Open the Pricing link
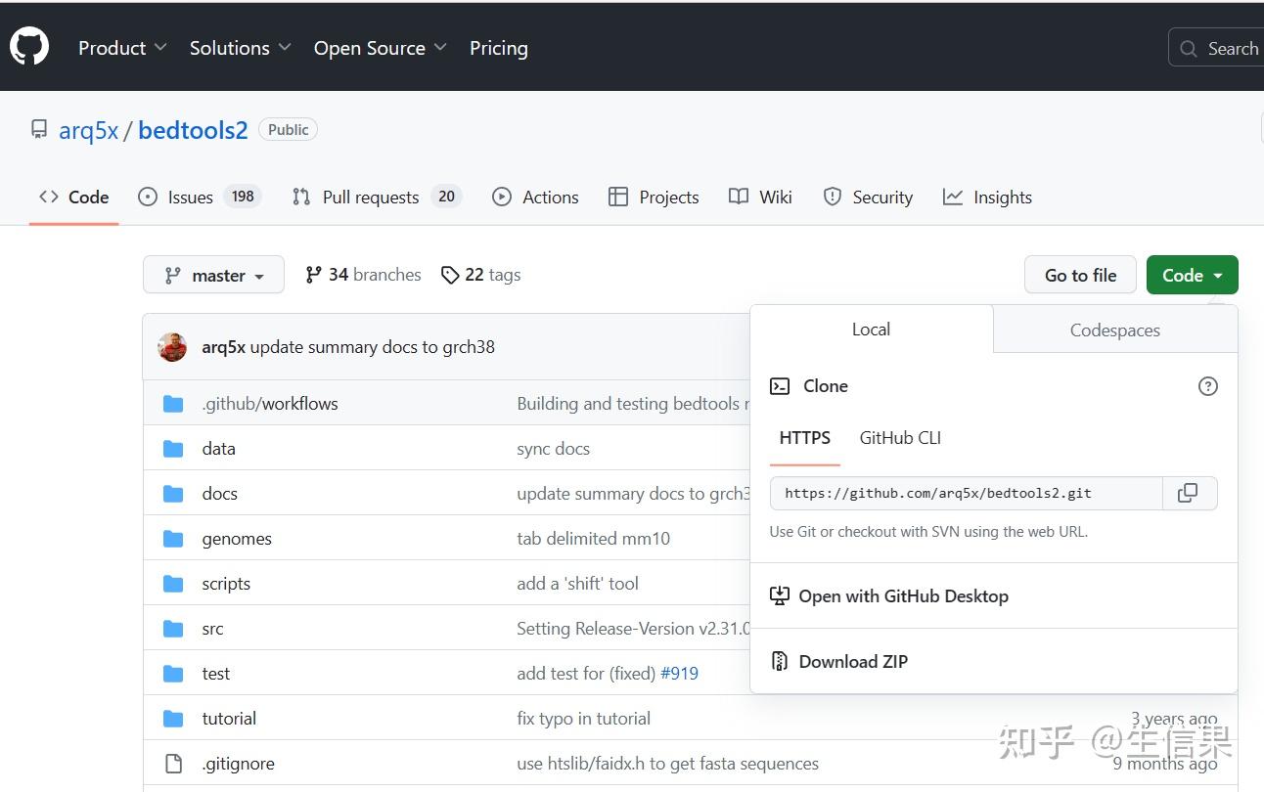Image resolution: width=1264 pixels, height=792 pixels. click(498, 48)
